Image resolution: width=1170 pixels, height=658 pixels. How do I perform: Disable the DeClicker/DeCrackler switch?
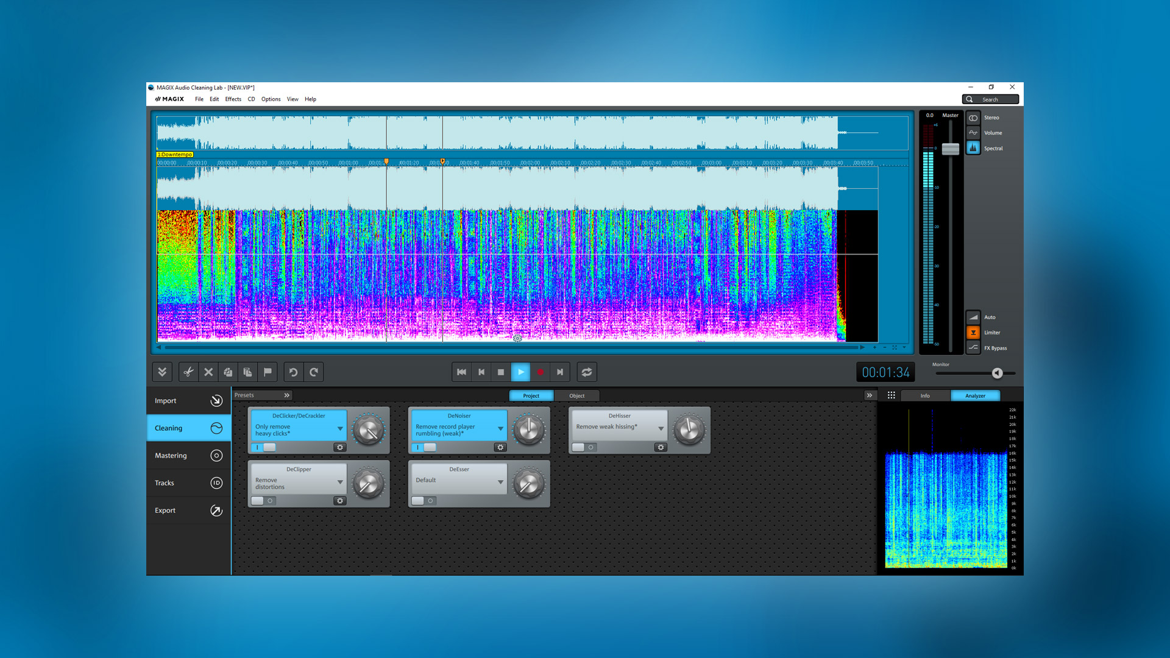point(263,447)
